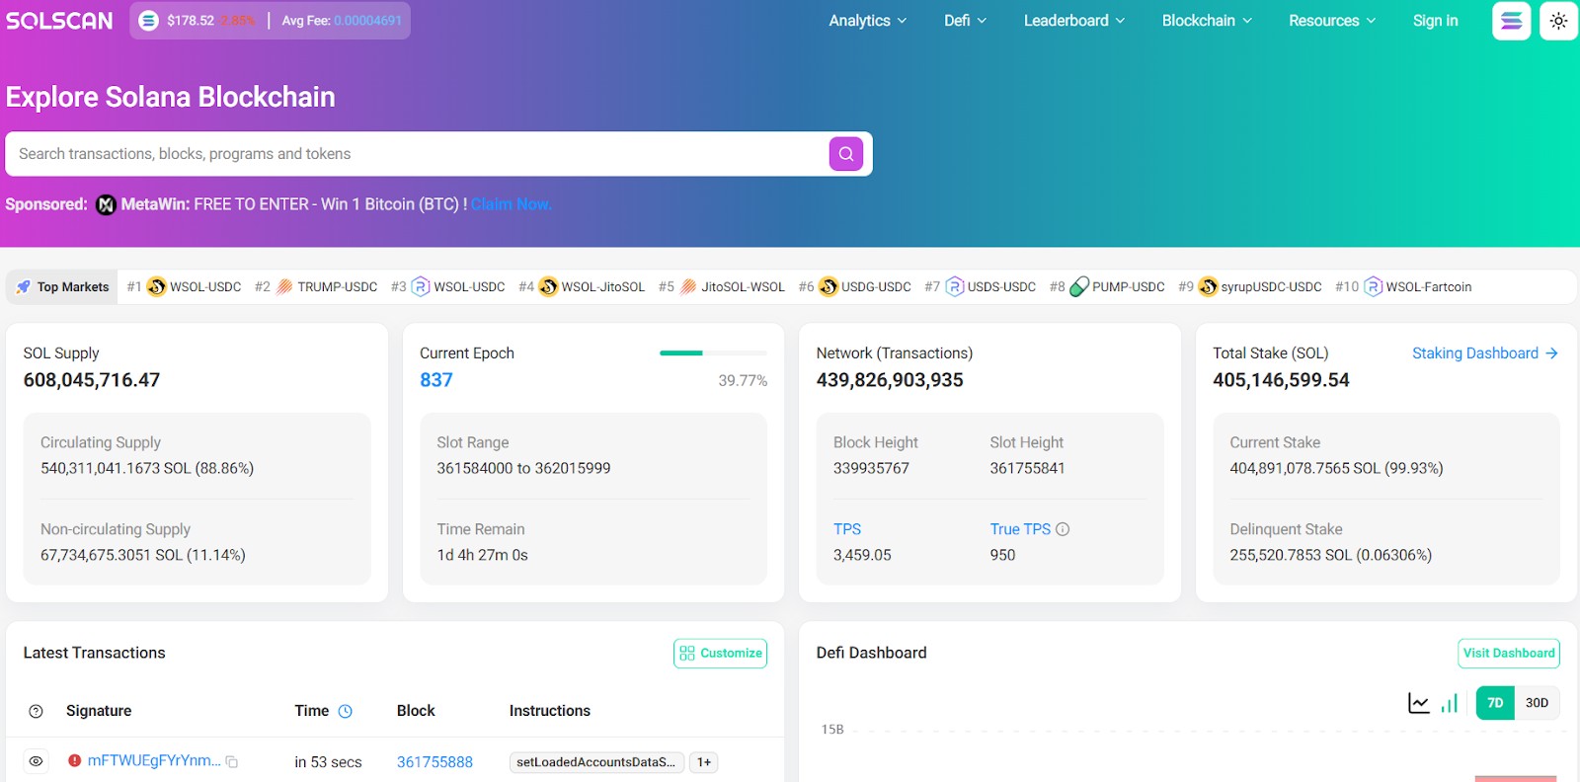The image size is (1580, 782).
Task: Click the True TPS link
Action: coord(1020,529)
